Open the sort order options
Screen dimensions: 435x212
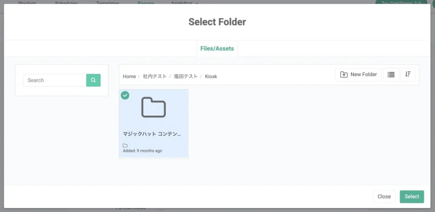[408, 74]
